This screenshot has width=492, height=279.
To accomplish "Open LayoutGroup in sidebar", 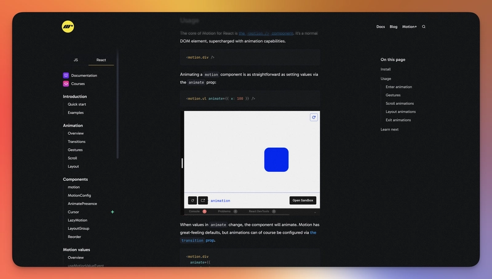I will click(x=79, y=229).
